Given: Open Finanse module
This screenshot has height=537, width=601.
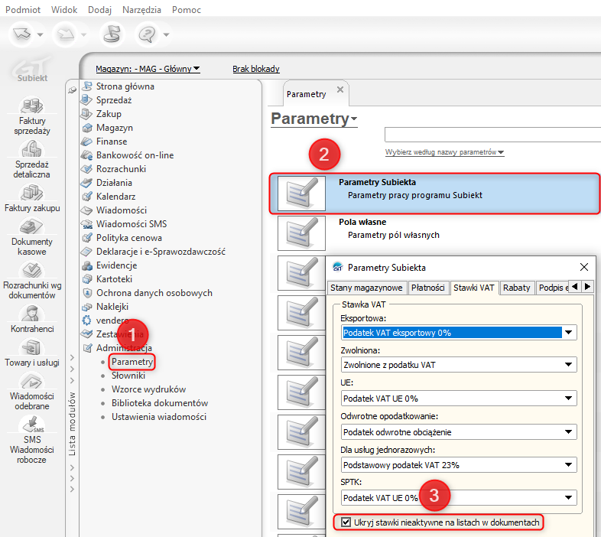Looking at the screenshot, I should (x=111, y=142).
